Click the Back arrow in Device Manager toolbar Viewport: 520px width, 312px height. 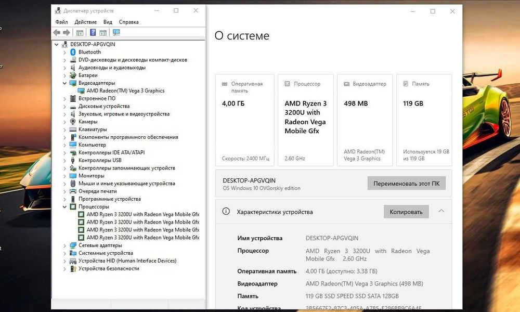pos(57,32)
